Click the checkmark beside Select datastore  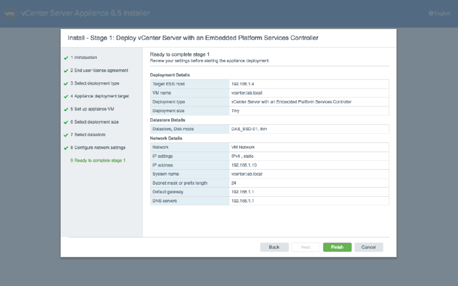(x=66, y=135)
